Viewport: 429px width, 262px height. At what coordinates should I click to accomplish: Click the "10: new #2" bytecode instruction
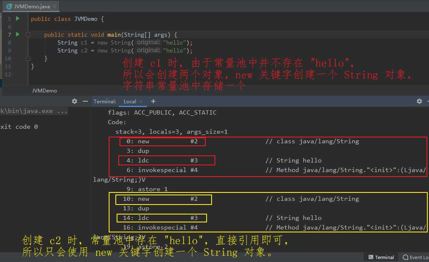coord(160,199)
